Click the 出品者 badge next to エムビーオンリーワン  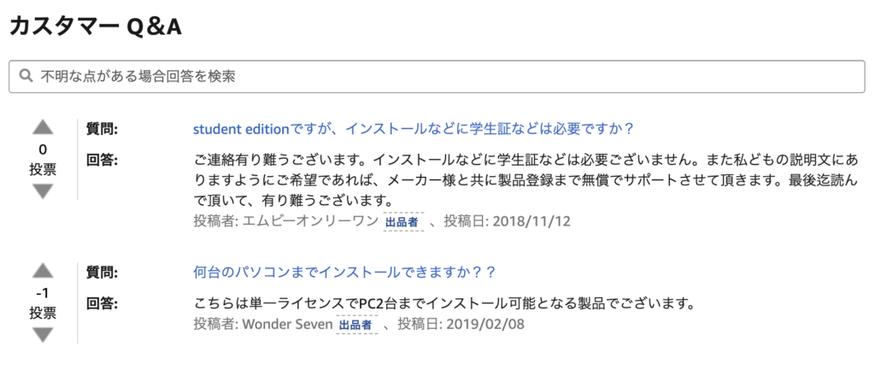click(403, 221)
